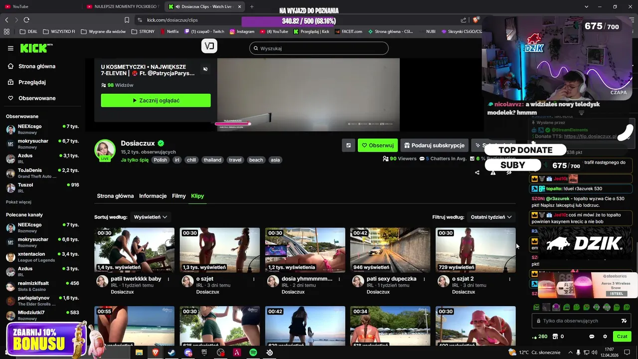Click the green 'Zacznij oglądać' button
Image resolution: width=638 pixels, height=359 pixels.
(156, 100)
